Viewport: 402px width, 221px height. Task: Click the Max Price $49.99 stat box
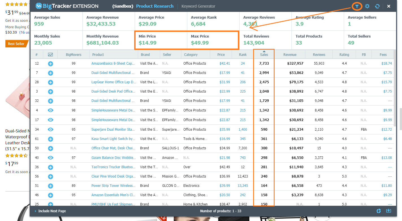point(213,40)
